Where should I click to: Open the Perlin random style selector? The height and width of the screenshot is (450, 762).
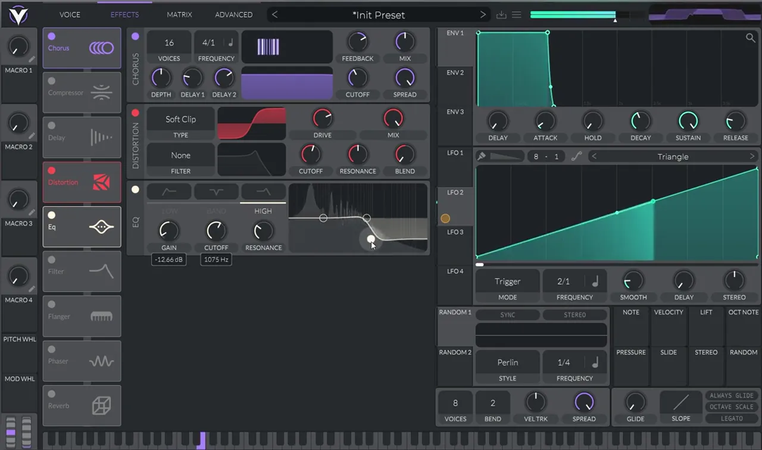coord(507,362)
